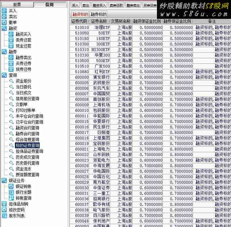Click the magnifier icon beside 资金流水
Image resolution: width=231 pixels, height=227 pixels.
pyautogui.click(x=11, y=169)
